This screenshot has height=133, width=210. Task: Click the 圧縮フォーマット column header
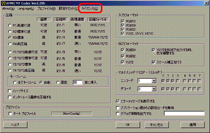click(98, 20)
